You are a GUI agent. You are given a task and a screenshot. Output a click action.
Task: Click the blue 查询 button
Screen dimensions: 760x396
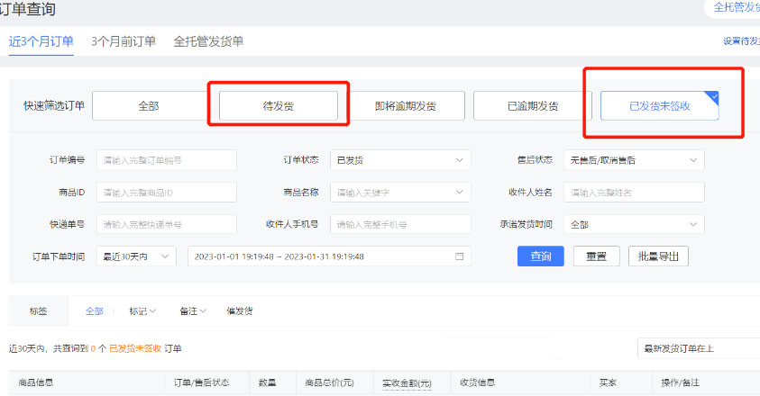coord(540,256)
